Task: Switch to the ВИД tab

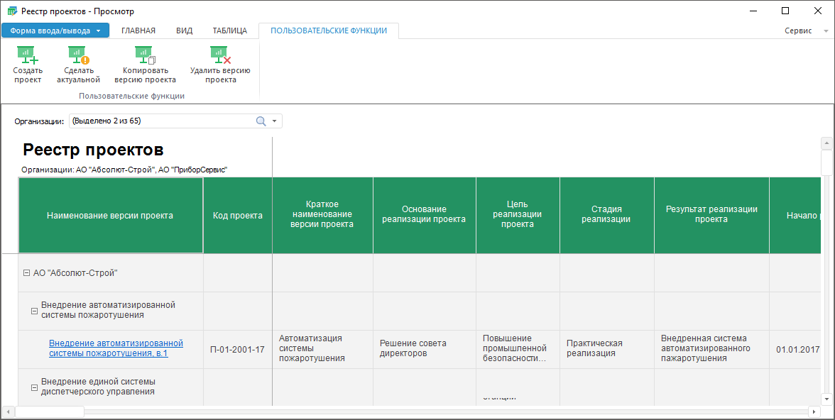Action: [184, 31]
